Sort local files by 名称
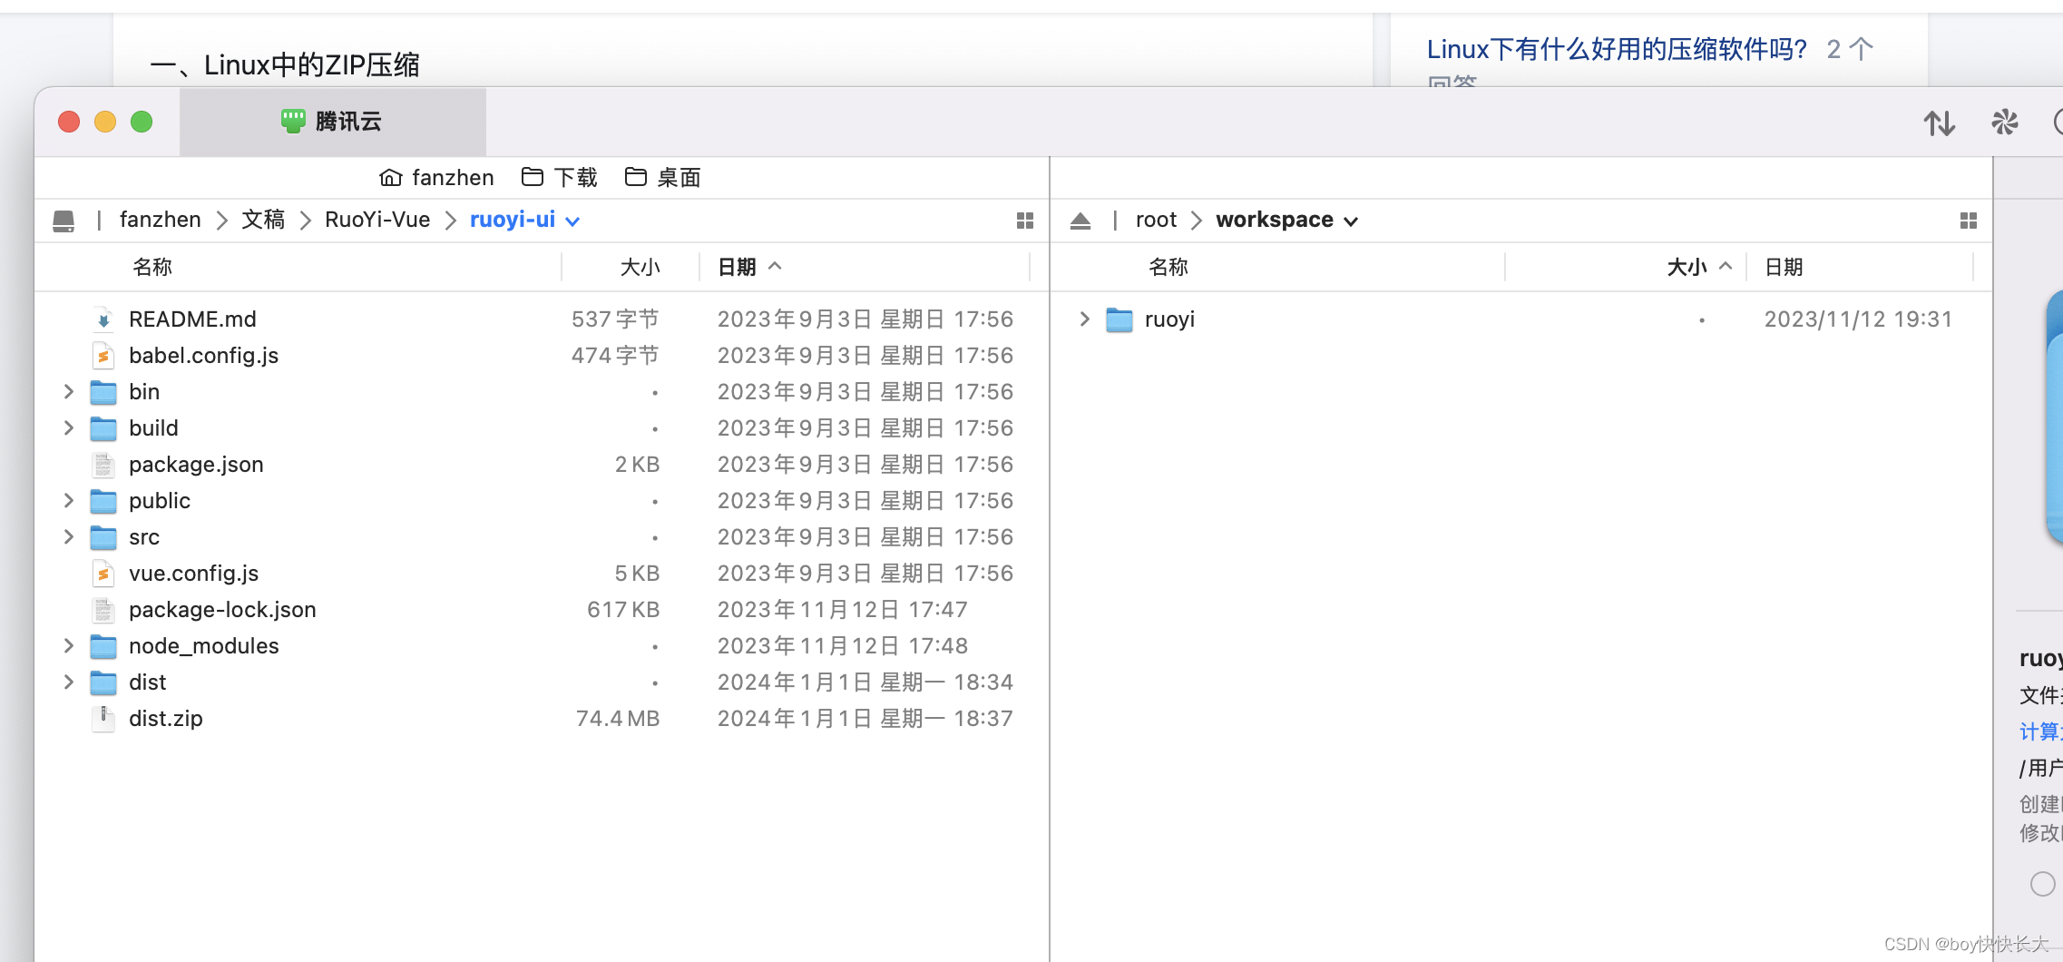This screenshot has height=962, width=2063. (x=152, y=267)
